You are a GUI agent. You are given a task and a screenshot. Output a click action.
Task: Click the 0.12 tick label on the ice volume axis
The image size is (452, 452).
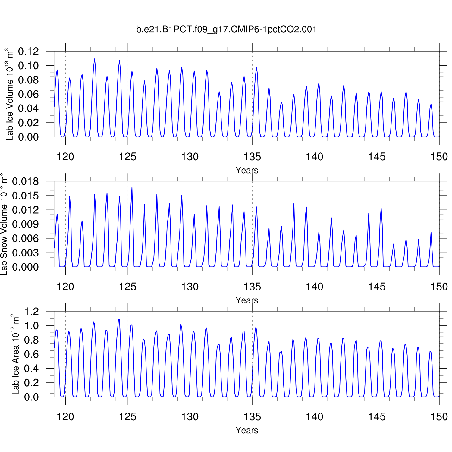tap(29, 52)
